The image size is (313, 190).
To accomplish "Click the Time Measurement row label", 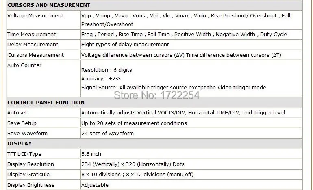I will (x=32, y=34).
